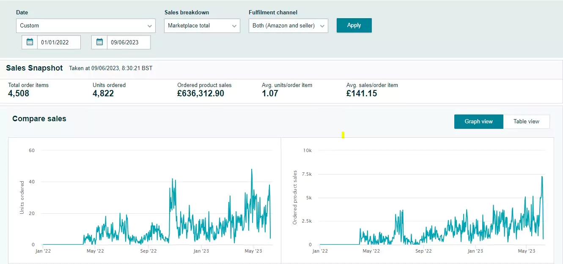Click the highest peak in Ordered product sales chart
563x264 pixels.
542,177
